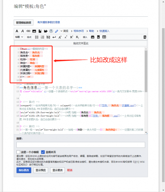The image size is (165, 192).
Task: Click the 显示预览 preview button
Action: click(40, 170)
